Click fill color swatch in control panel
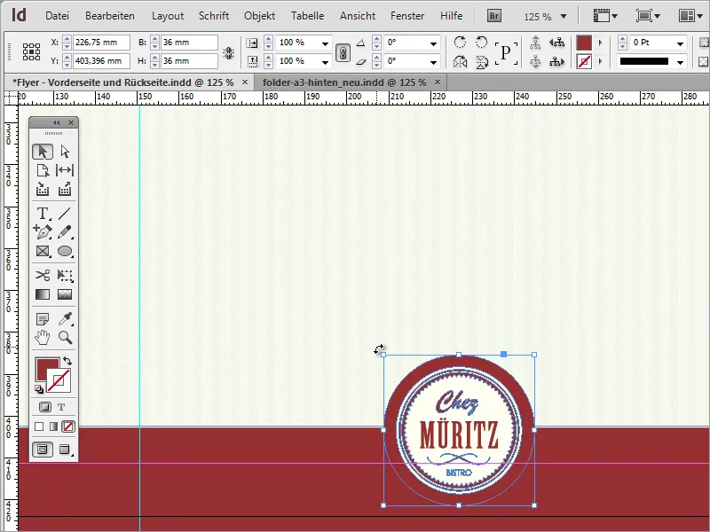The image size is (710, 532). (x=584, y=43)
